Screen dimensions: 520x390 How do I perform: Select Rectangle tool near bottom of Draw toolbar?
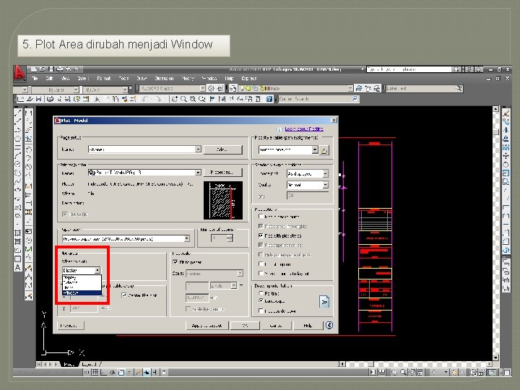pos(18,259)
